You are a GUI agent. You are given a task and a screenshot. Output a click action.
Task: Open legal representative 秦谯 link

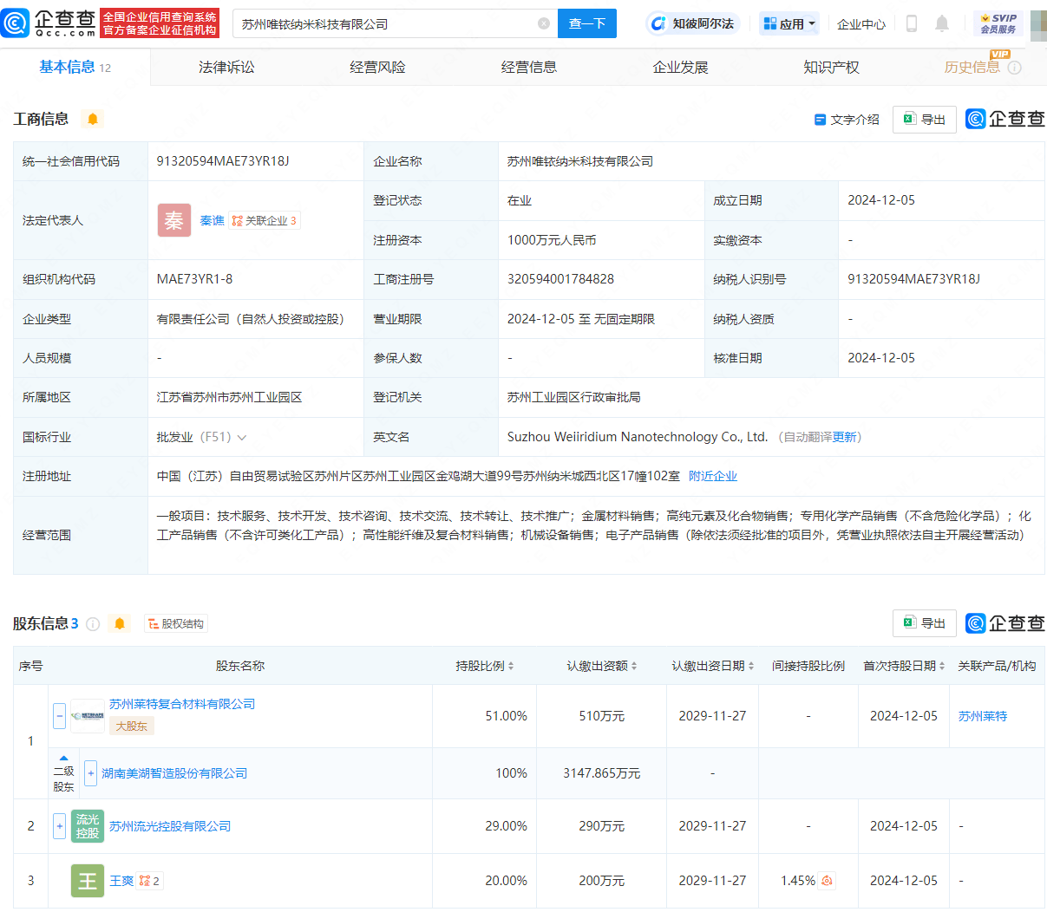click(x=213, y=221)
